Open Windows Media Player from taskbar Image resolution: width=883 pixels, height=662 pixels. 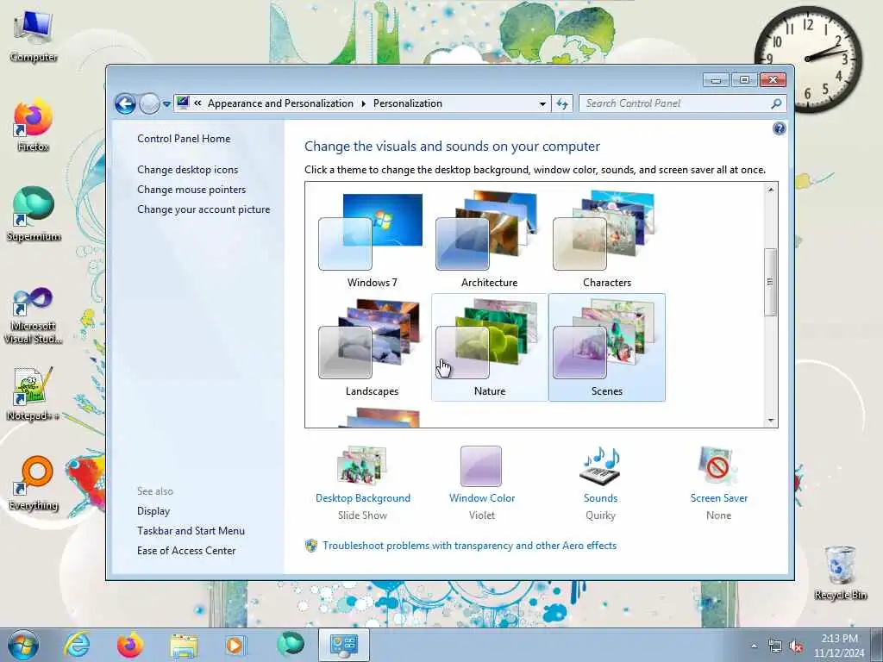point(235,645)
